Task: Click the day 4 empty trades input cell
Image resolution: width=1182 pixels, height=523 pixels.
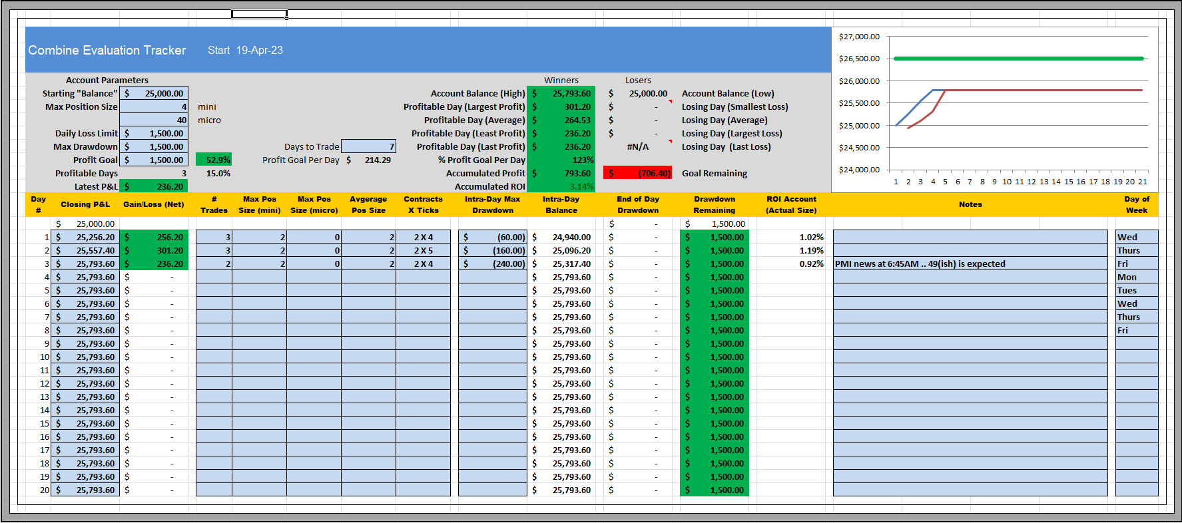Action: [214, 277]
